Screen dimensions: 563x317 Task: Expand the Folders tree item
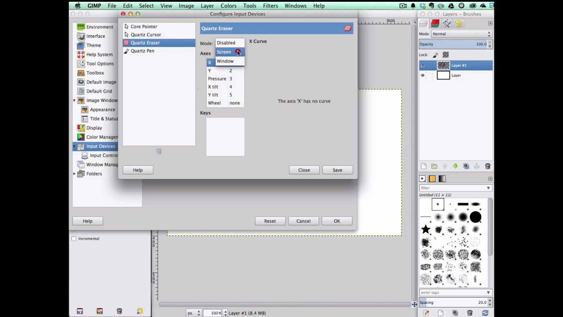point(74,174)
